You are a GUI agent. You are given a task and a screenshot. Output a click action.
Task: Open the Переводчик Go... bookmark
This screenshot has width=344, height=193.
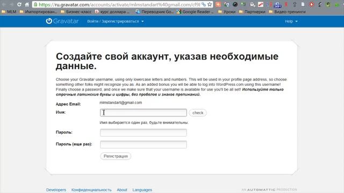tap(154, 12)
